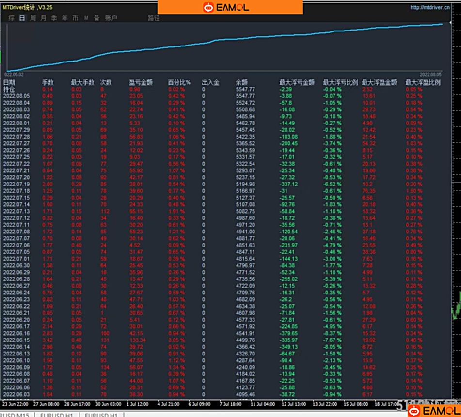Switch to the 日 daily statistics tab
Screen dimensions: 461x417
point(22,18)
